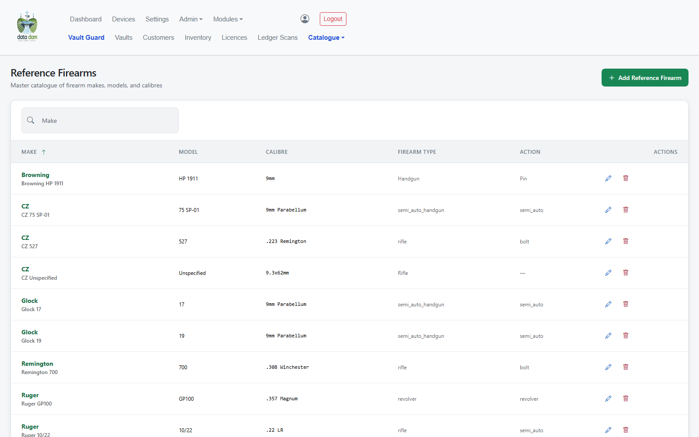Click the 'CZ Unspecified' subtitle text
Image resolution: width=699 pixels, height=437 pixels.
39,278
